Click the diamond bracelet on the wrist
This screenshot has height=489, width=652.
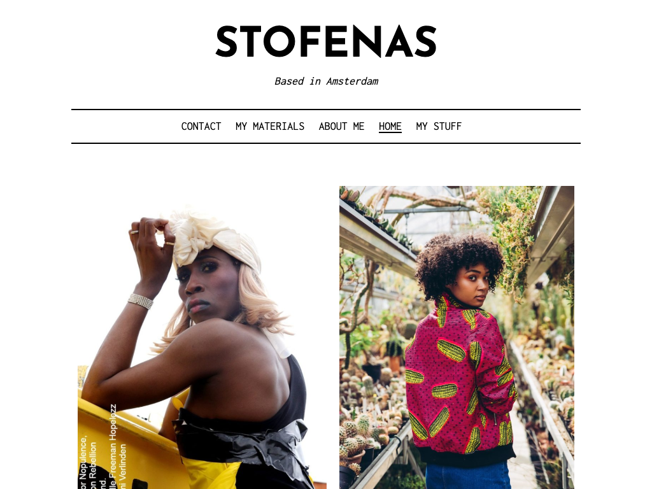tap(141, 301)
